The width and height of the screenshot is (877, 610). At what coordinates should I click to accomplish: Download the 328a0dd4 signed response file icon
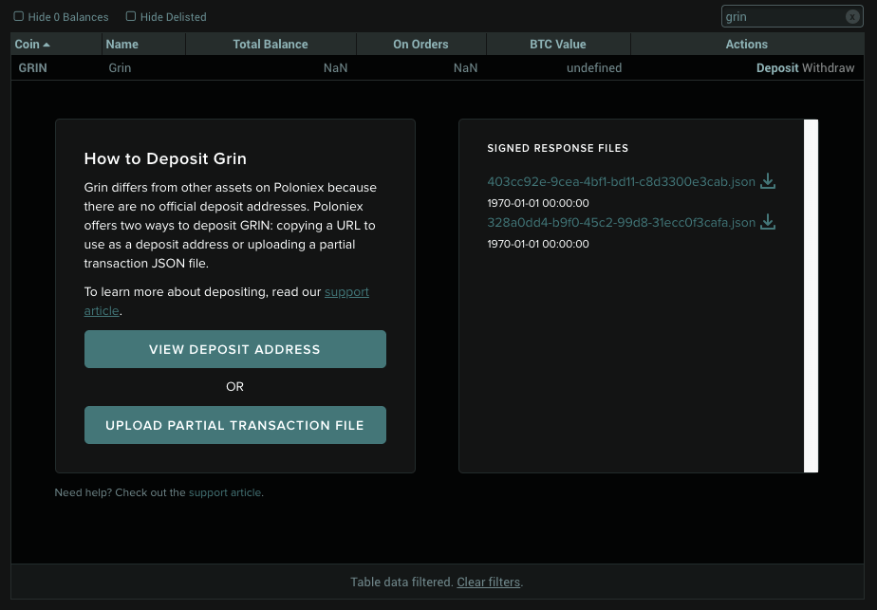[x=768, y=223]
